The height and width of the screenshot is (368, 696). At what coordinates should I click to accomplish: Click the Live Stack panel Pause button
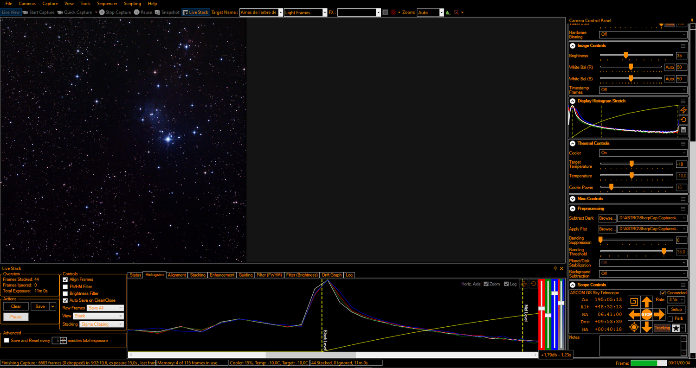point(16,317)
